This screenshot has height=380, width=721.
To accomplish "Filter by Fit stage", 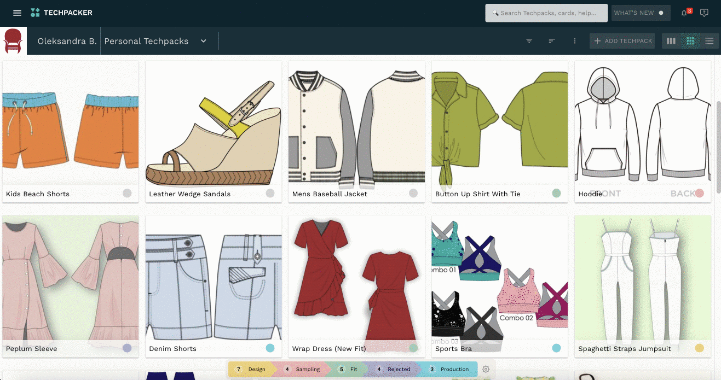I will click(348, 369).
